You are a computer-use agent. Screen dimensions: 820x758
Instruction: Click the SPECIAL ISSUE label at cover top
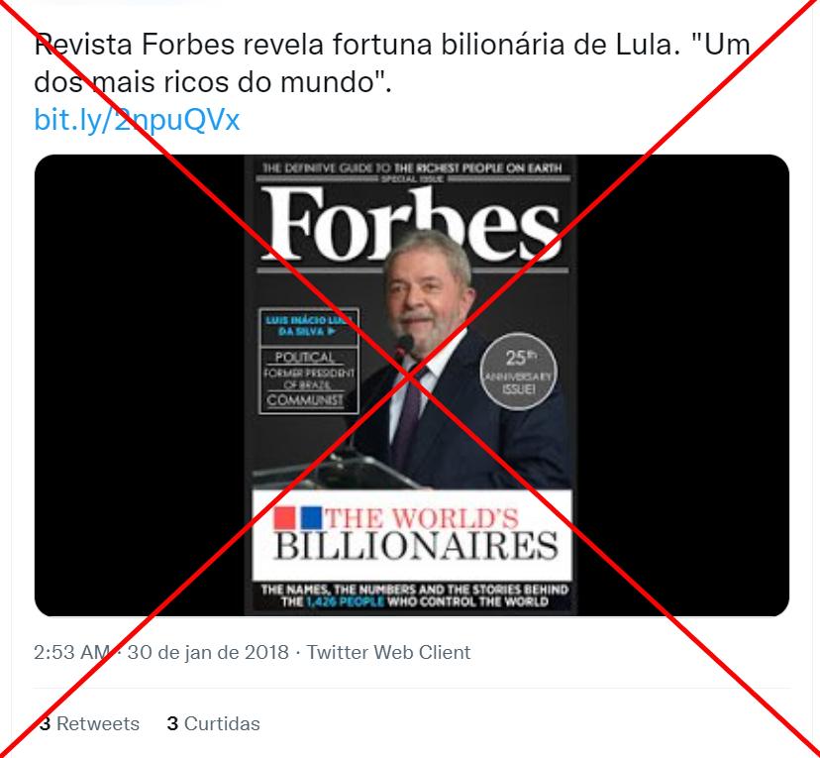[412, 179]
